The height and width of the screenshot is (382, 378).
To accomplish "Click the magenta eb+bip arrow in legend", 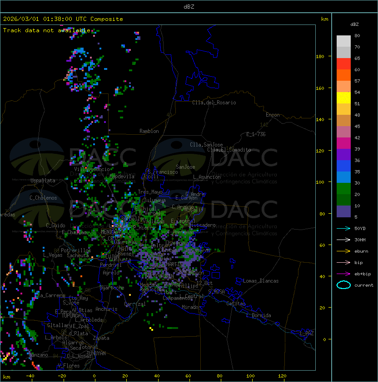I will pyautogui.click(x=343, y=274).
